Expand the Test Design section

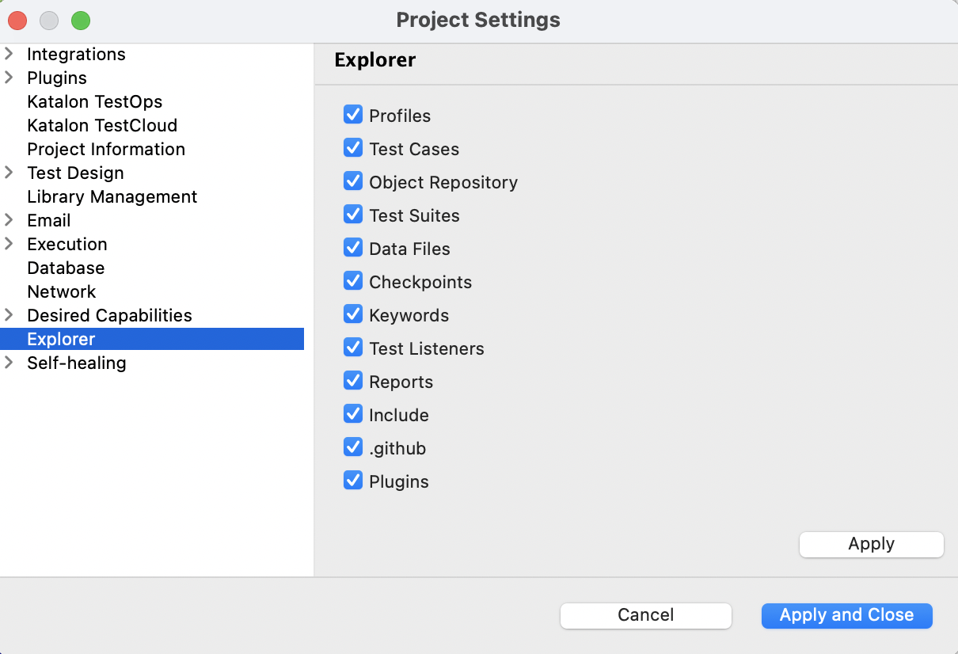(10, 173)
